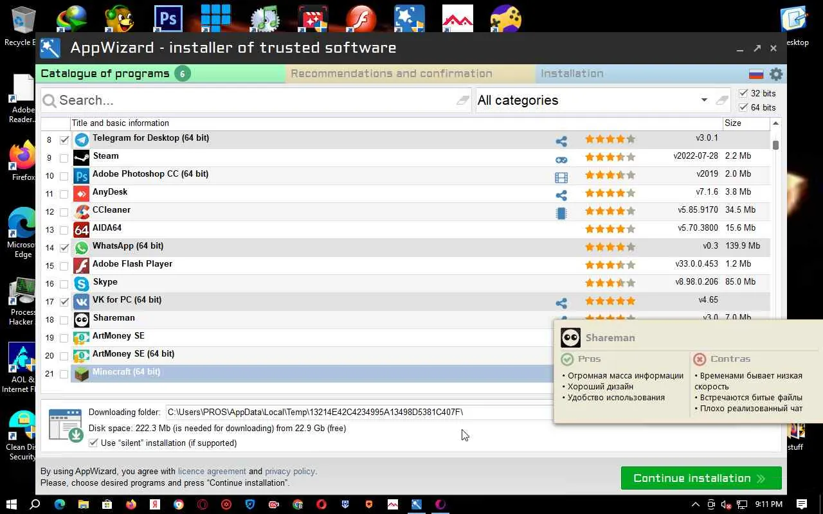Go to Recommendations and confirmation tab

(410, 74)
